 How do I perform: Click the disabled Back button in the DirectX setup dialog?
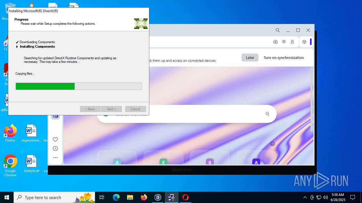click(90, 109)
